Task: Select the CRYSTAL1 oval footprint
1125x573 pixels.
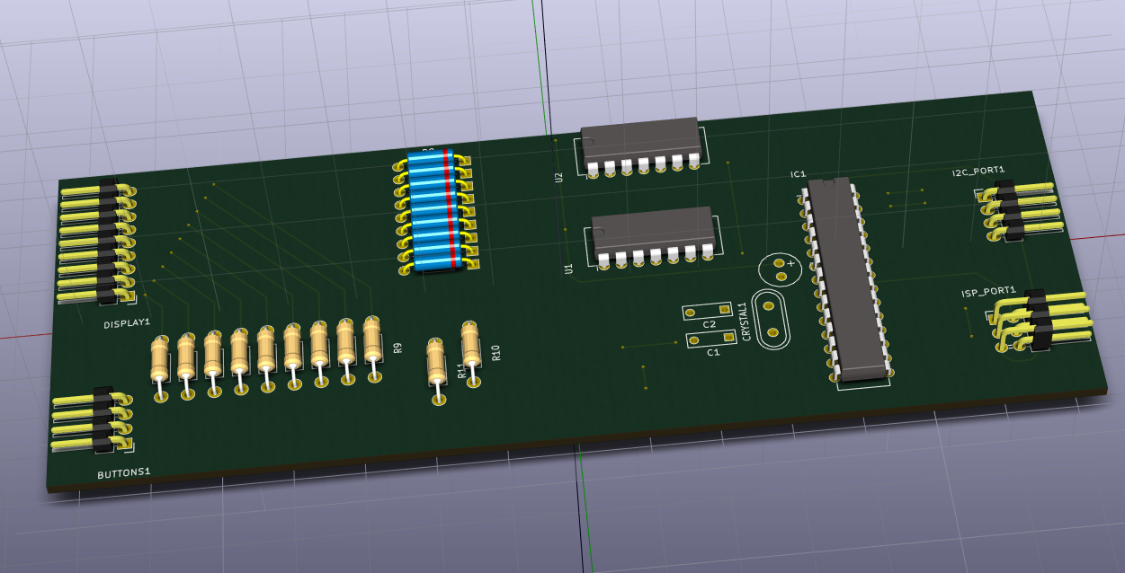Action: coord(772,320)
